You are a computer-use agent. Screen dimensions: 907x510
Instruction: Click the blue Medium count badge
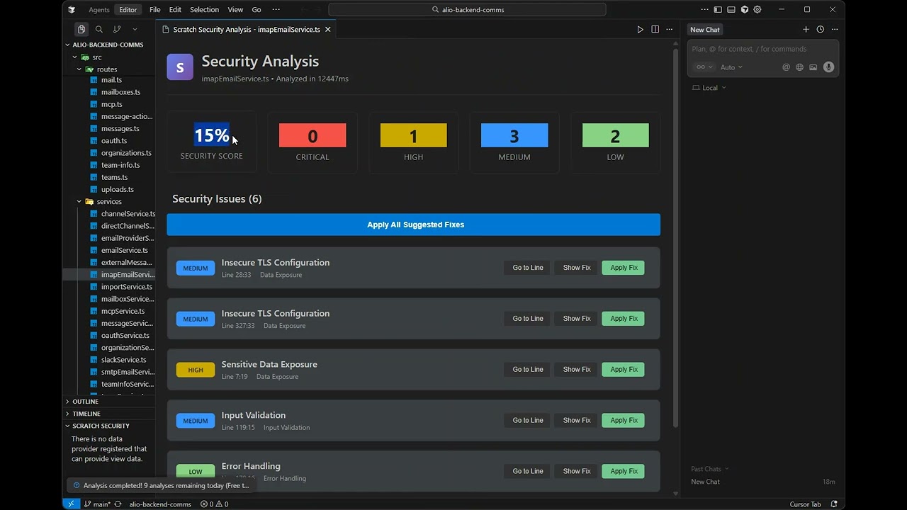[514, 135]
